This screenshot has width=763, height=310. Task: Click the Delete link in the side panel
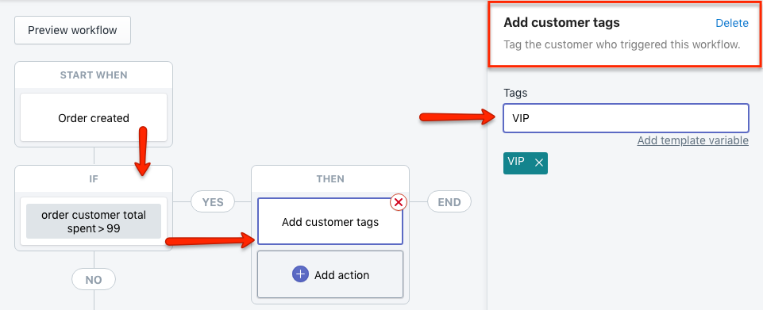tap(732, 23)
